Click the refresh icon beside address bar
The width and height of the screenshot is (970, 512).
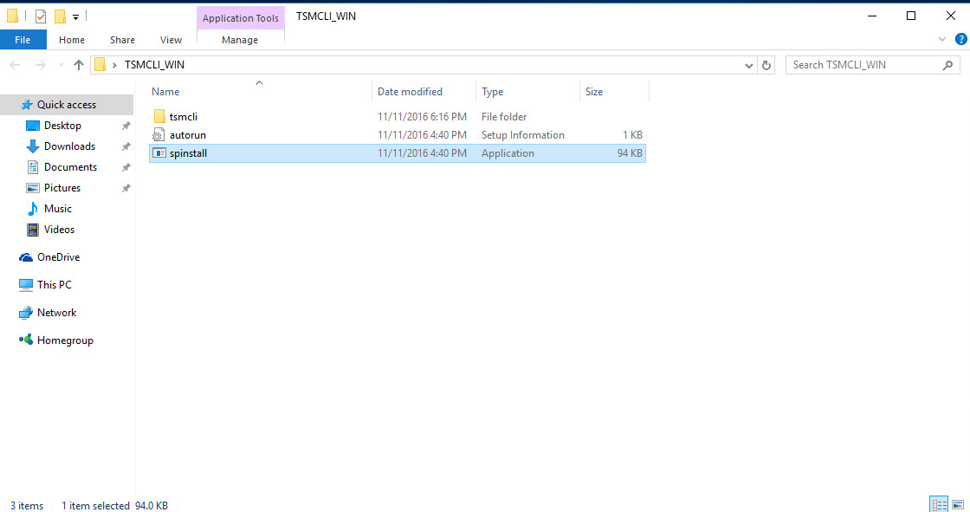point(766,65)
